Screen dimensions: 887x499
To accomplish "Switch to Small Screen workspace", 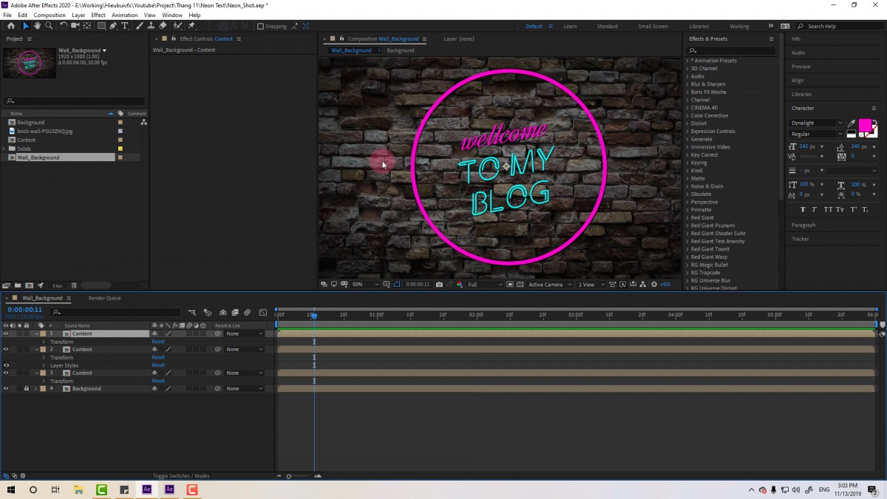I will [x=653, y=27].
